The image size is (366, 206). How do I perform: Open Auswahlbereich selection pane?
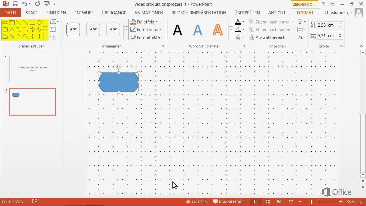coord(267,37)
